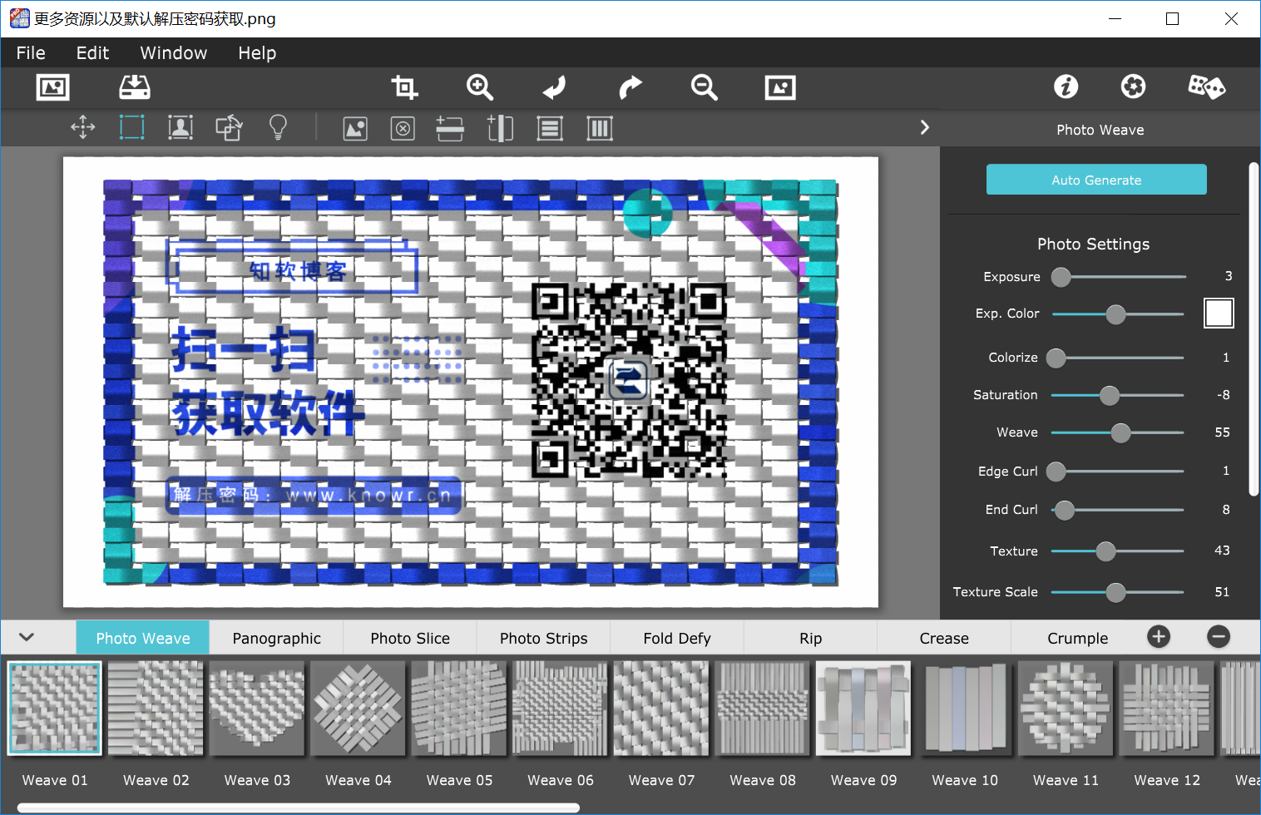
Task: Select the Weave 11 preset thumbnail
Action: 1066,709
